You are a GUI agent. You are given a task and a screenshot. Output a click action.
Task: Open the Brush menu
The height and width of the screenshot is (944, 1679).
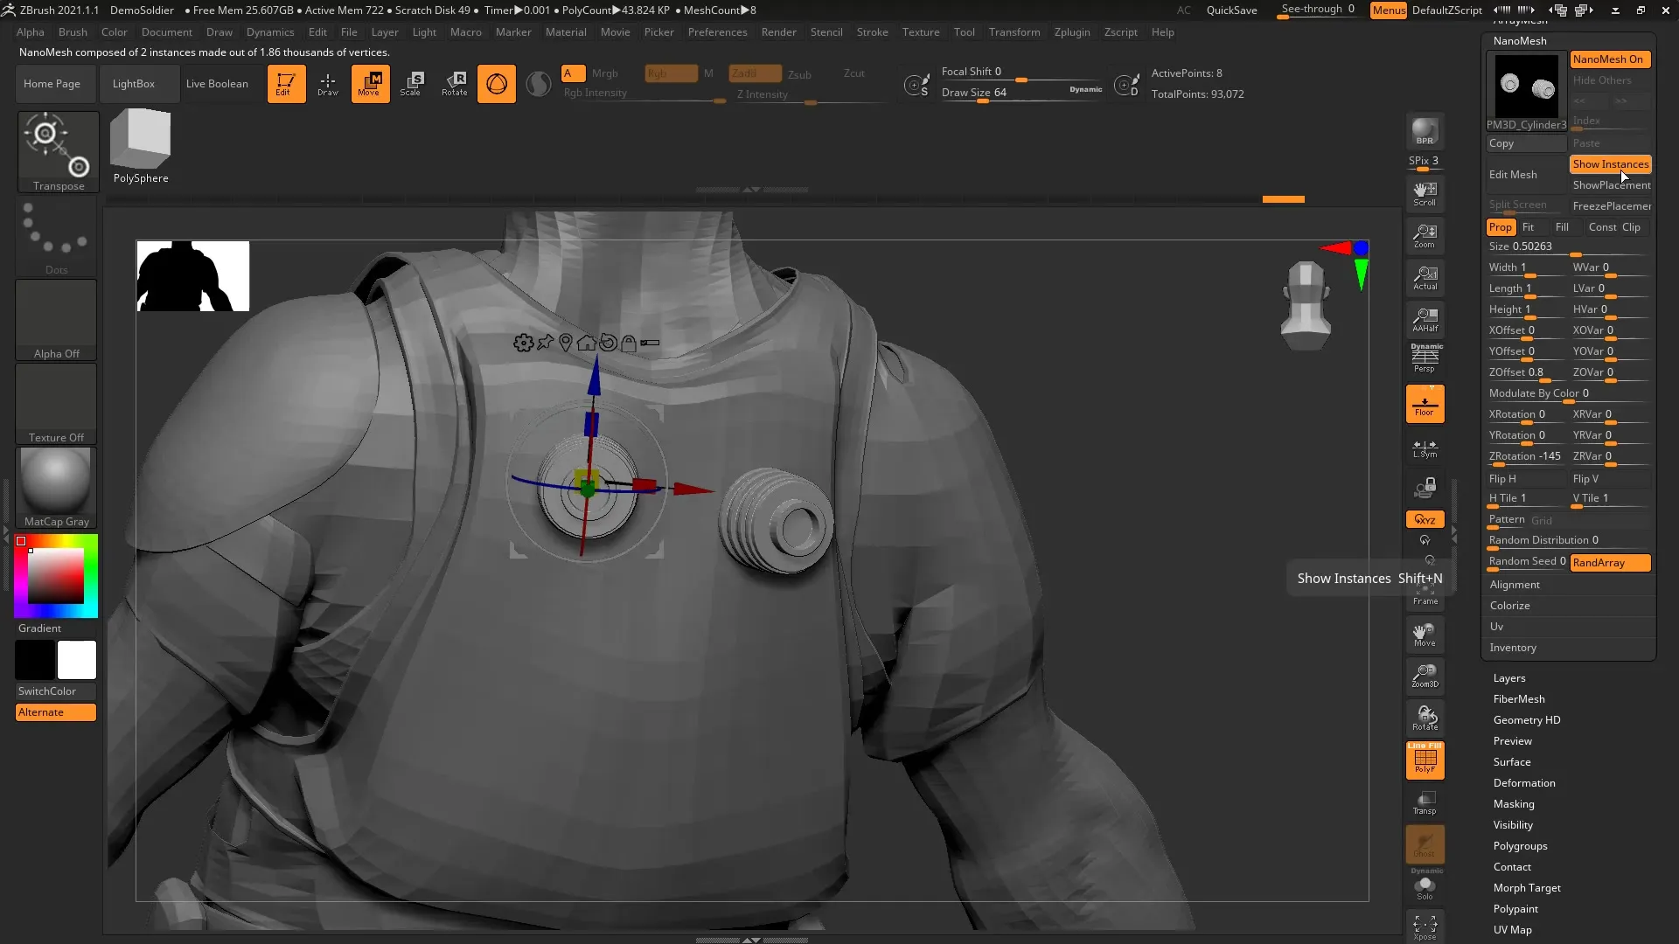pyautogui.click(x=73, y=32)
